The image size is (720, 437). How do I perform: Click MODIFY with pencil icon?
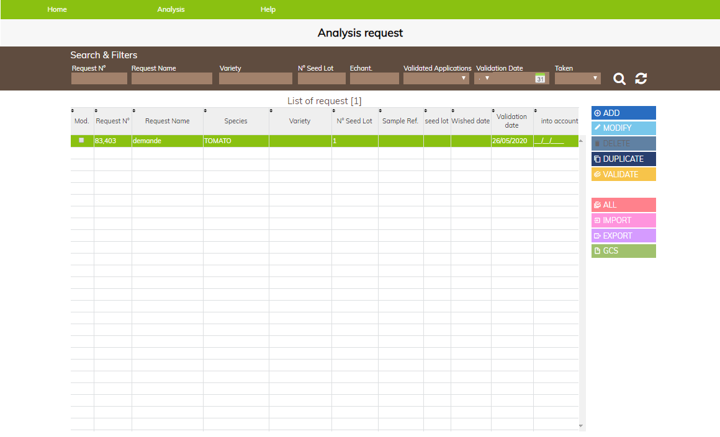(623, 128)
